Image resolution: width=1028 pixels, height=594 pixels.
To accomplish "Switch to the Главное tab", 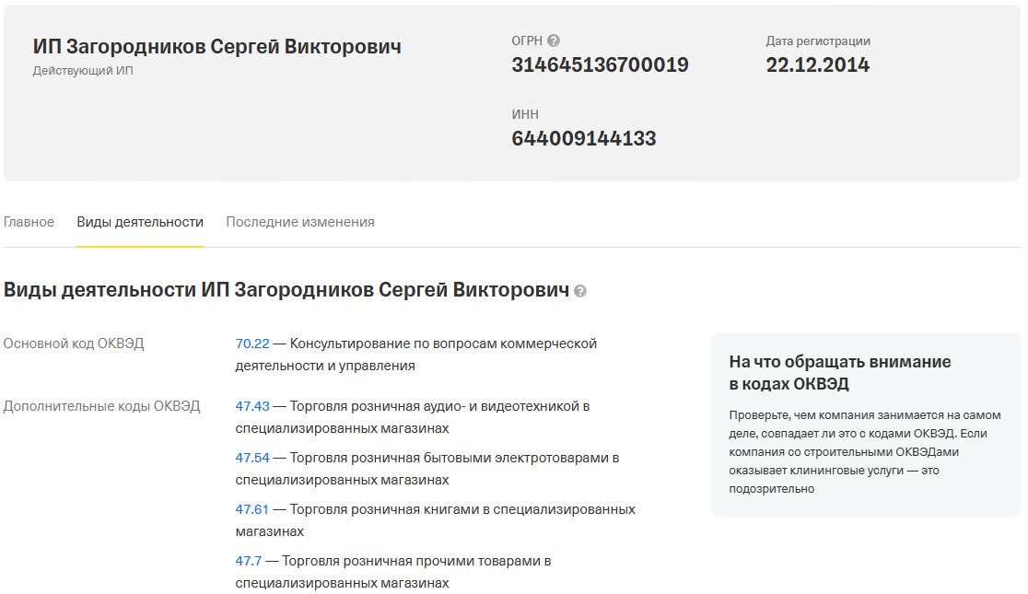I will 29,222.
